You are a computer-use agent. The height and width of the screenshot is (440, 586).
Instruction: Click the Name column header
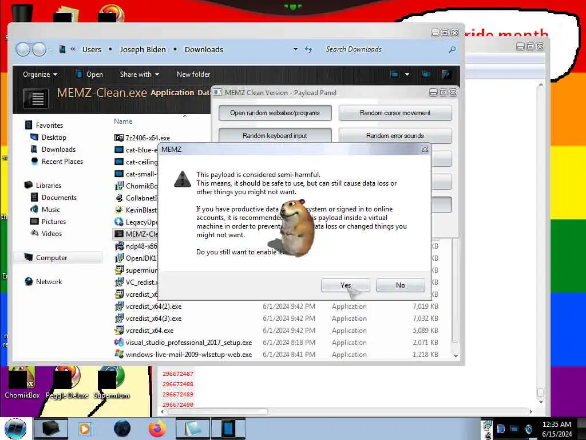123,121
